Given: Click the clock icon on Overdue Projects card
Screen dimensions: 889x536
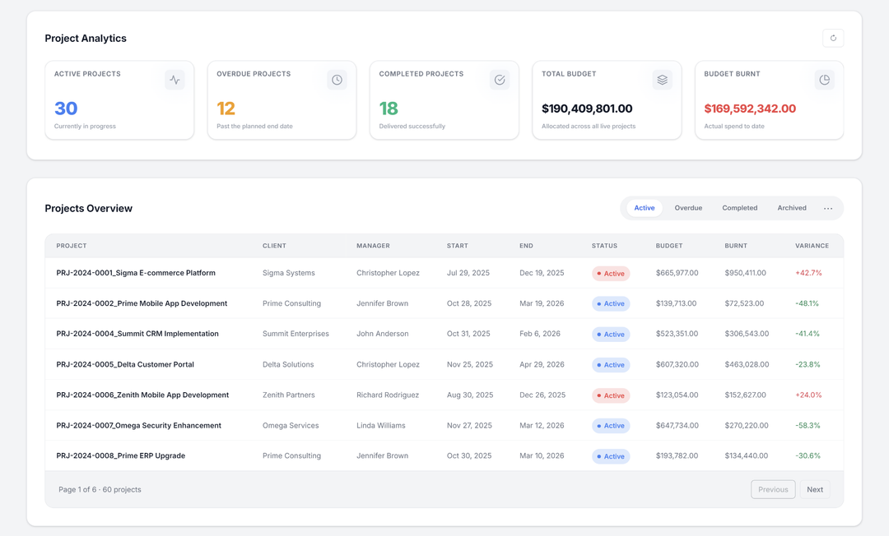Looking at the screenshot, I should 337,80.
